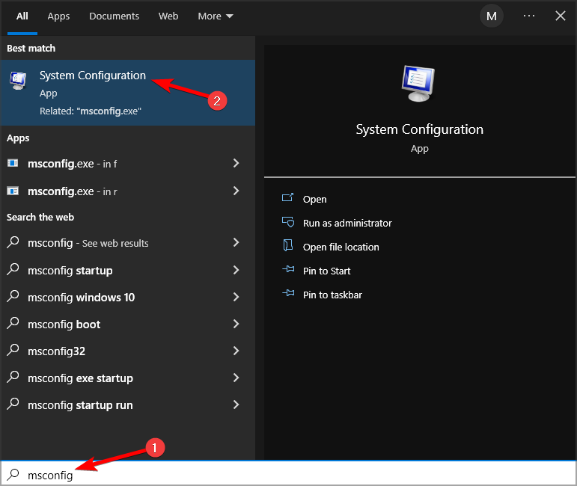Switch to the Apps search tab

[x=58, y=16]
